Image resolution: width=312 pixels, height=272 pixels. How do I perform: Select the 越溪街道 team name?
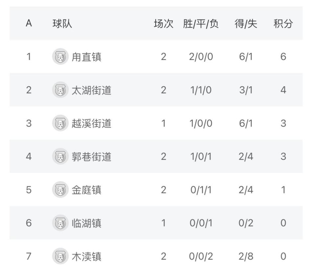[91, 123]
